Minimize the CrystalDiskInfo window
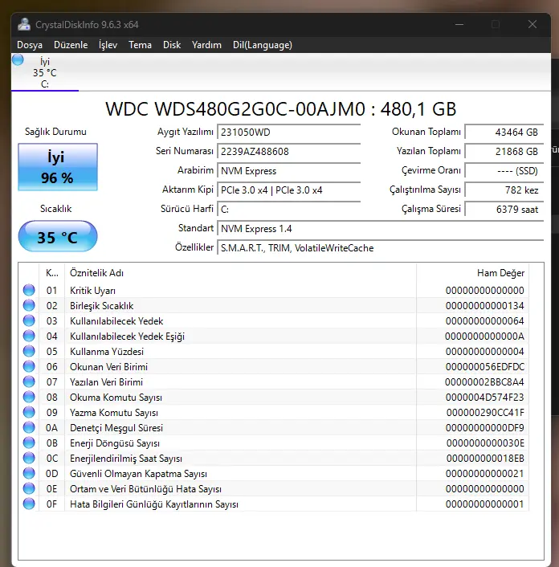Viewport: 559px width, 567px height. click(459, 25)
